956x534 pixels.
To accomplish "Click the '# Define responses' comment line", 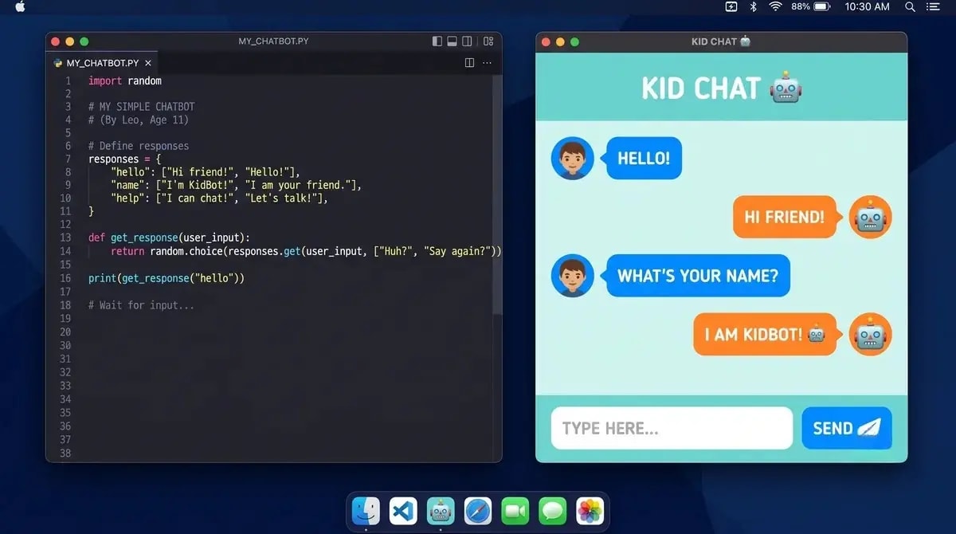I will [x=139, y=146].
